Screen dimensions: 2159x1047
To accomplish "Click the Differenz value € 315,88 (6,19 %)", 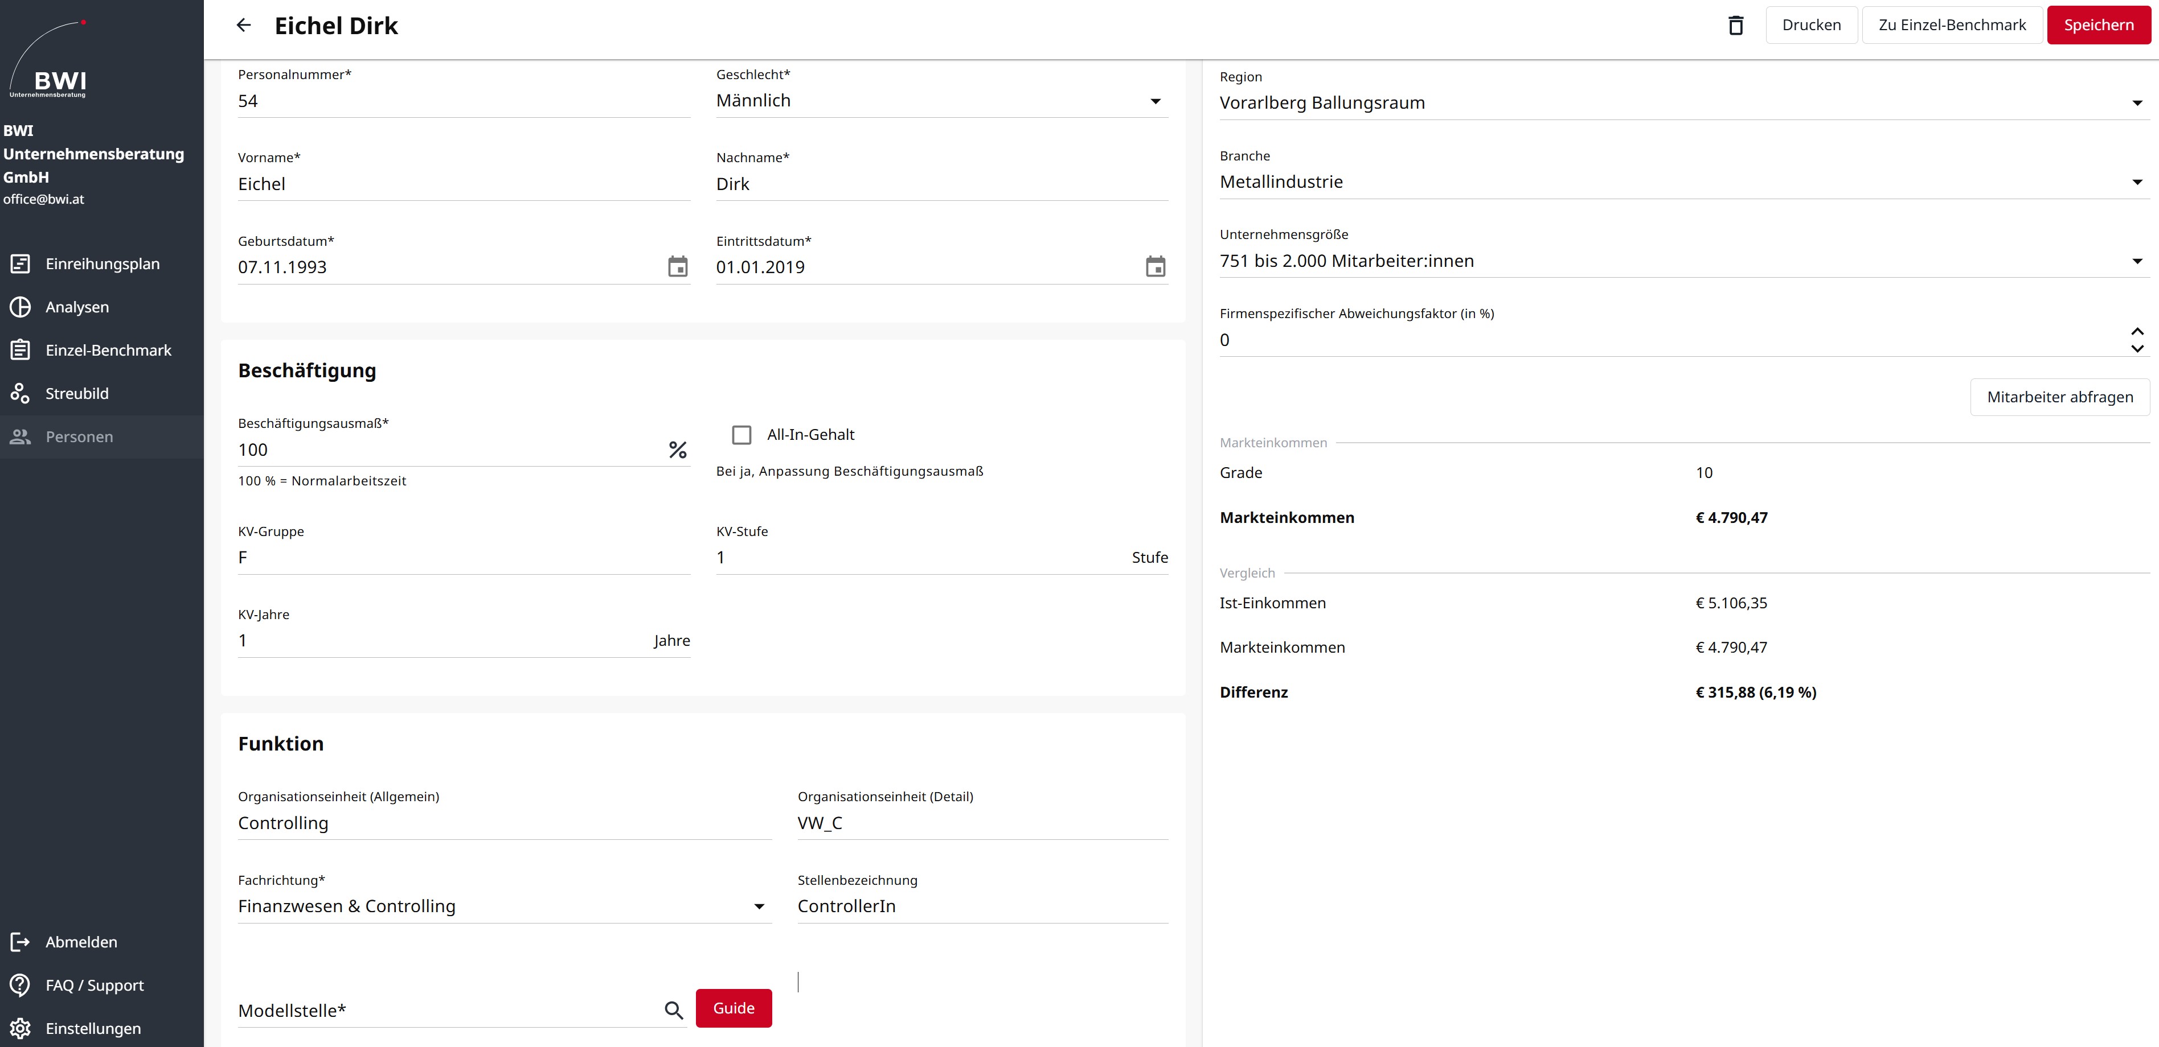I will click(1756, 692).
